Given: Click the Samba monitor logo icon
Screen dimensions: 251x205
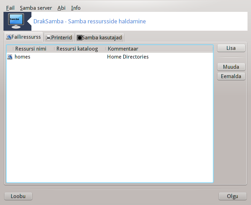Looking at the screenshot, I should 16,21.
